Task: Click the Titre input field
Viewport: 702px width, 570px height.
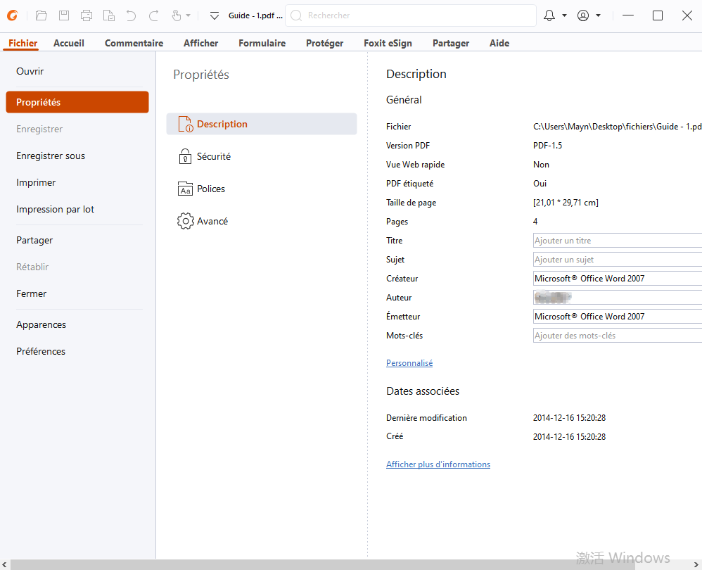Action: point(618,241)
